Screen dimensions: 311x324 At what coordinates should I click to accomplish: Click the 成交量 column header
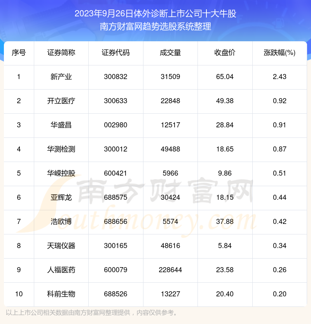pos(170,53)
